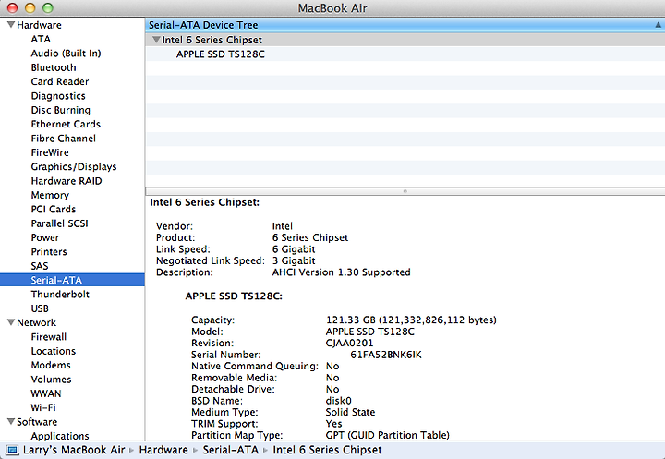Click the TRIM Support 'Yes' value
Viewport: 665px width, 459px height.
point(333,424)
